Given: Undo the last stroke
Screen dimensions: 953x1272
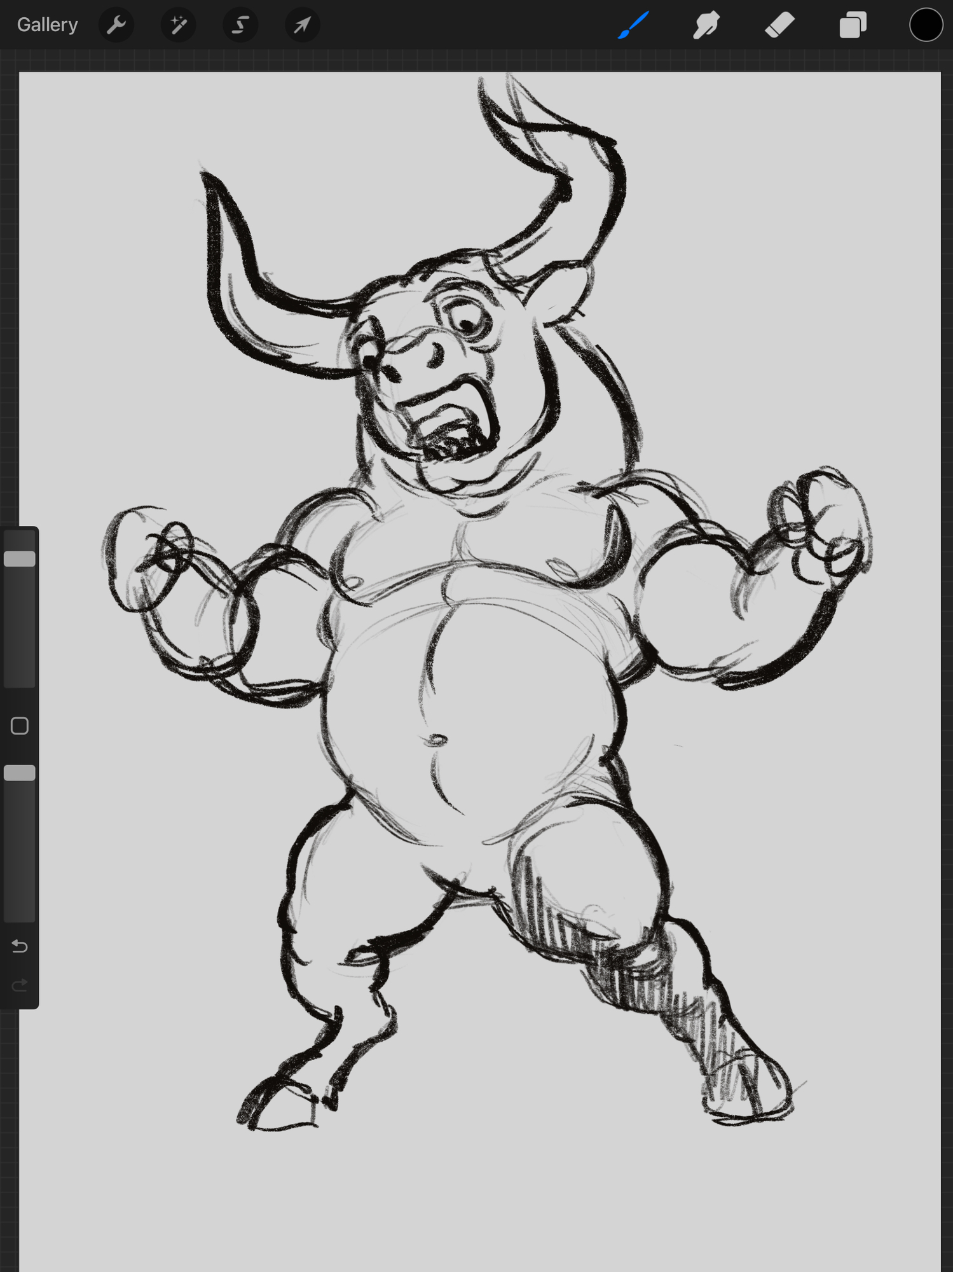Looking at the screenshot, I should pyautogui.click(x=20, y=946).
